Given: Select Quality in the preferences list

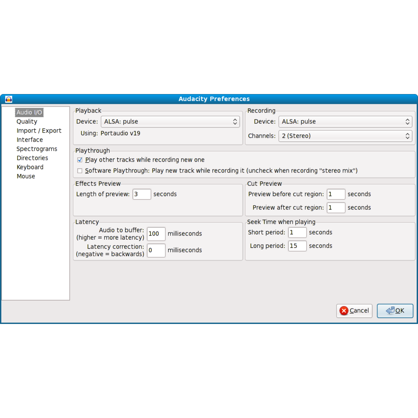Looking at the screenshot, I should [27, 121].
